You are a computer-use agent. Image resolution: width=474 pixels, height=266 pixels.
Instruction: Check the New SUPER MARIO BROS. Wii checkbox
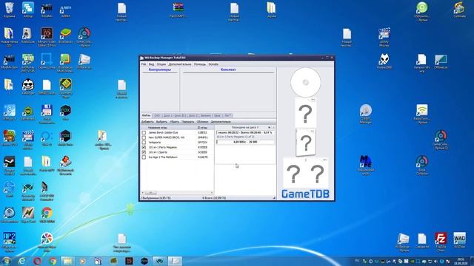(x=144, y=137)
